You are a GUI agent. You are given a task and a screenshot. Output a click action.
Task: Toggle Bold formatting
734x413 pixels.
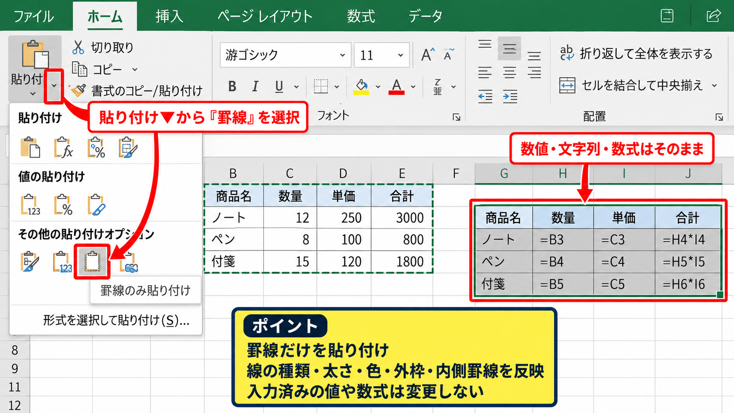pos(232,86)
